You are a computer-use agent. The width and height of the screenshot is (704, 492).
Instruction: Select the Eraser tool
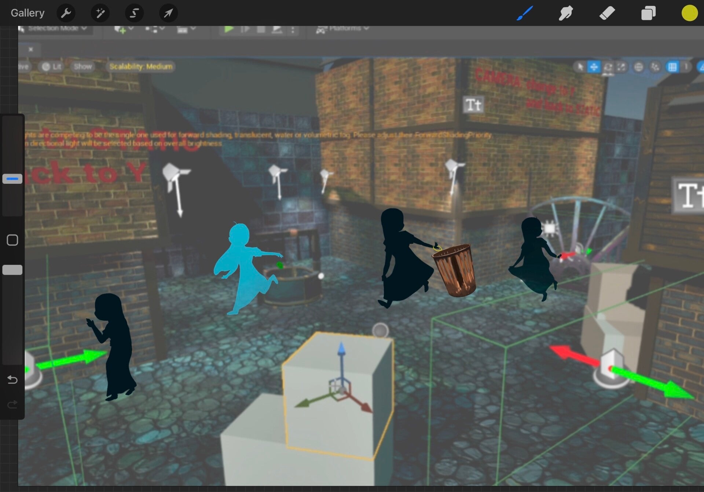[607, 13]
